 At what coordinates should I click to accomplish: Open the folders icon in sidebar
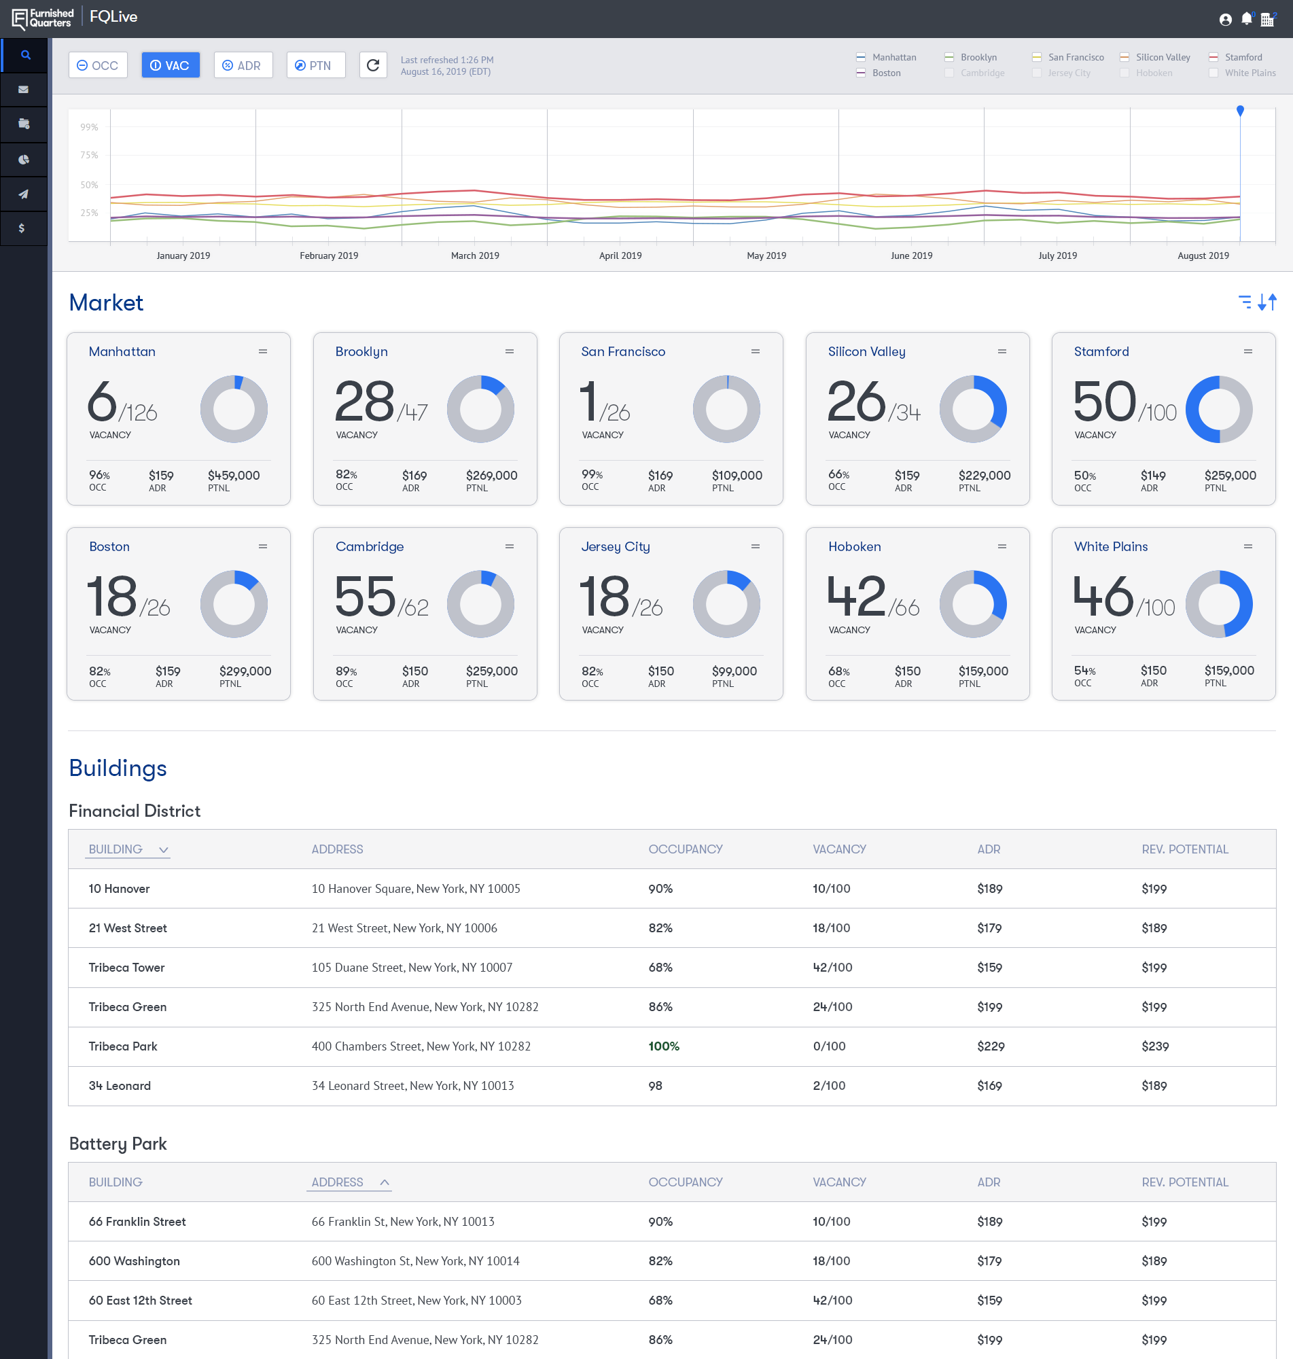click(24, 124)
